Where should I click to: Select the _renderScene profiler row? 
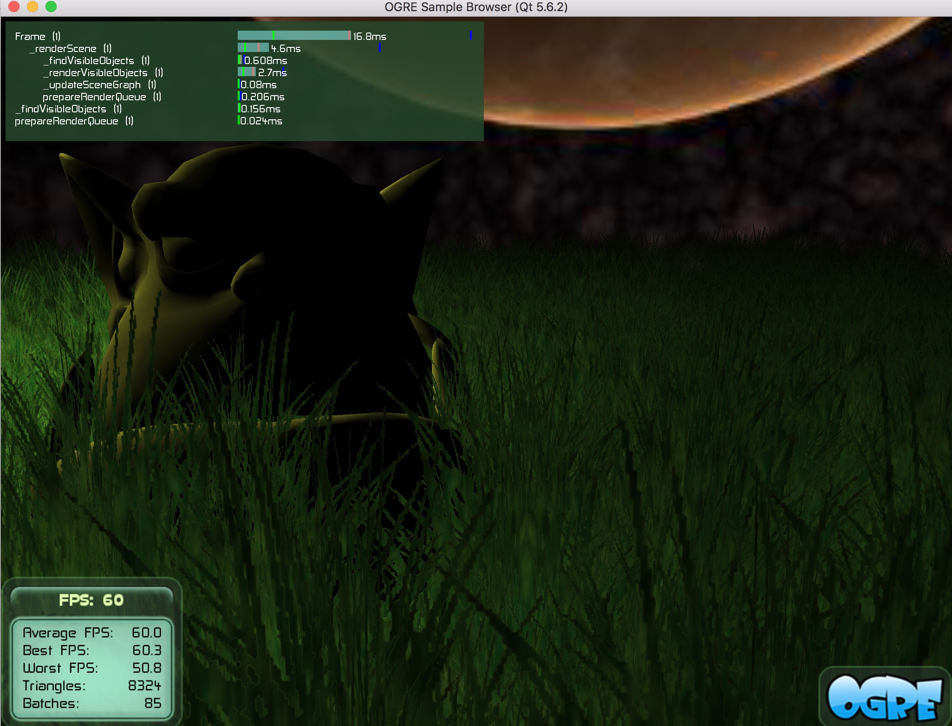pos(70,48)
